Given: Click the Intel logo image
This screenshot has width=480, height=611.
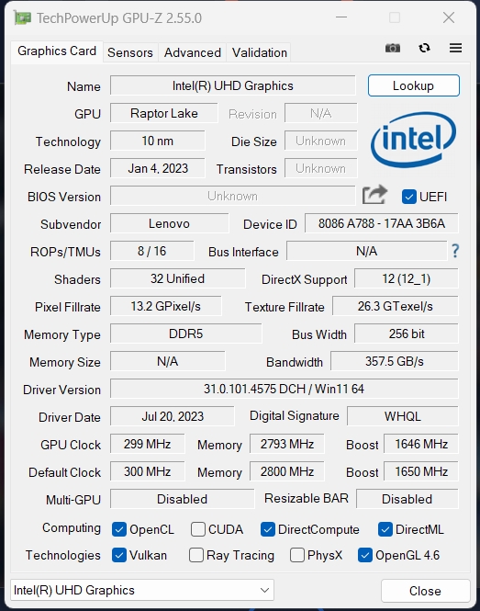Looking at the screenshot, I should point(413,140).
